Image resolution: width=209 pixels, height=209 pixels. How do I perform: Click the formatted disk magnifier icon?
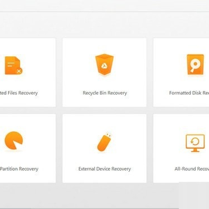click(195, 64)
